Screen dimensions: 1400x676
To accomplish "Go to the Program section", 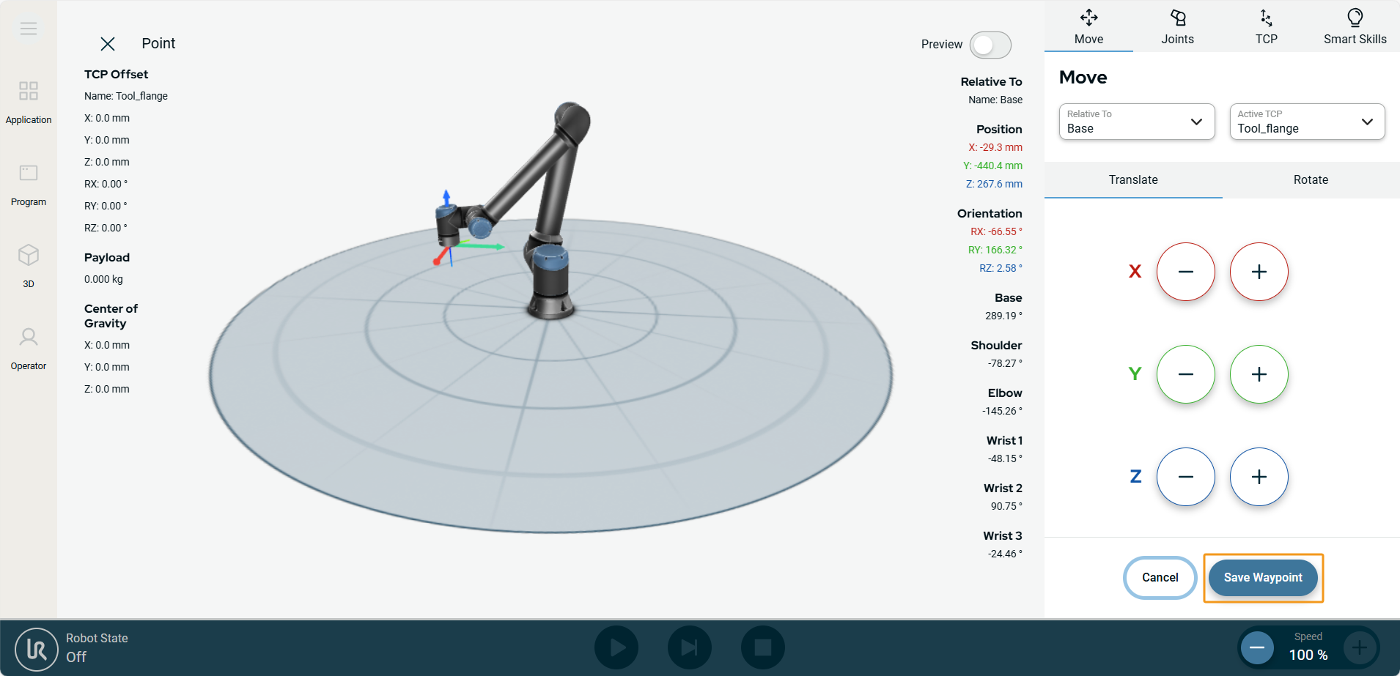I will pos(29,185).
